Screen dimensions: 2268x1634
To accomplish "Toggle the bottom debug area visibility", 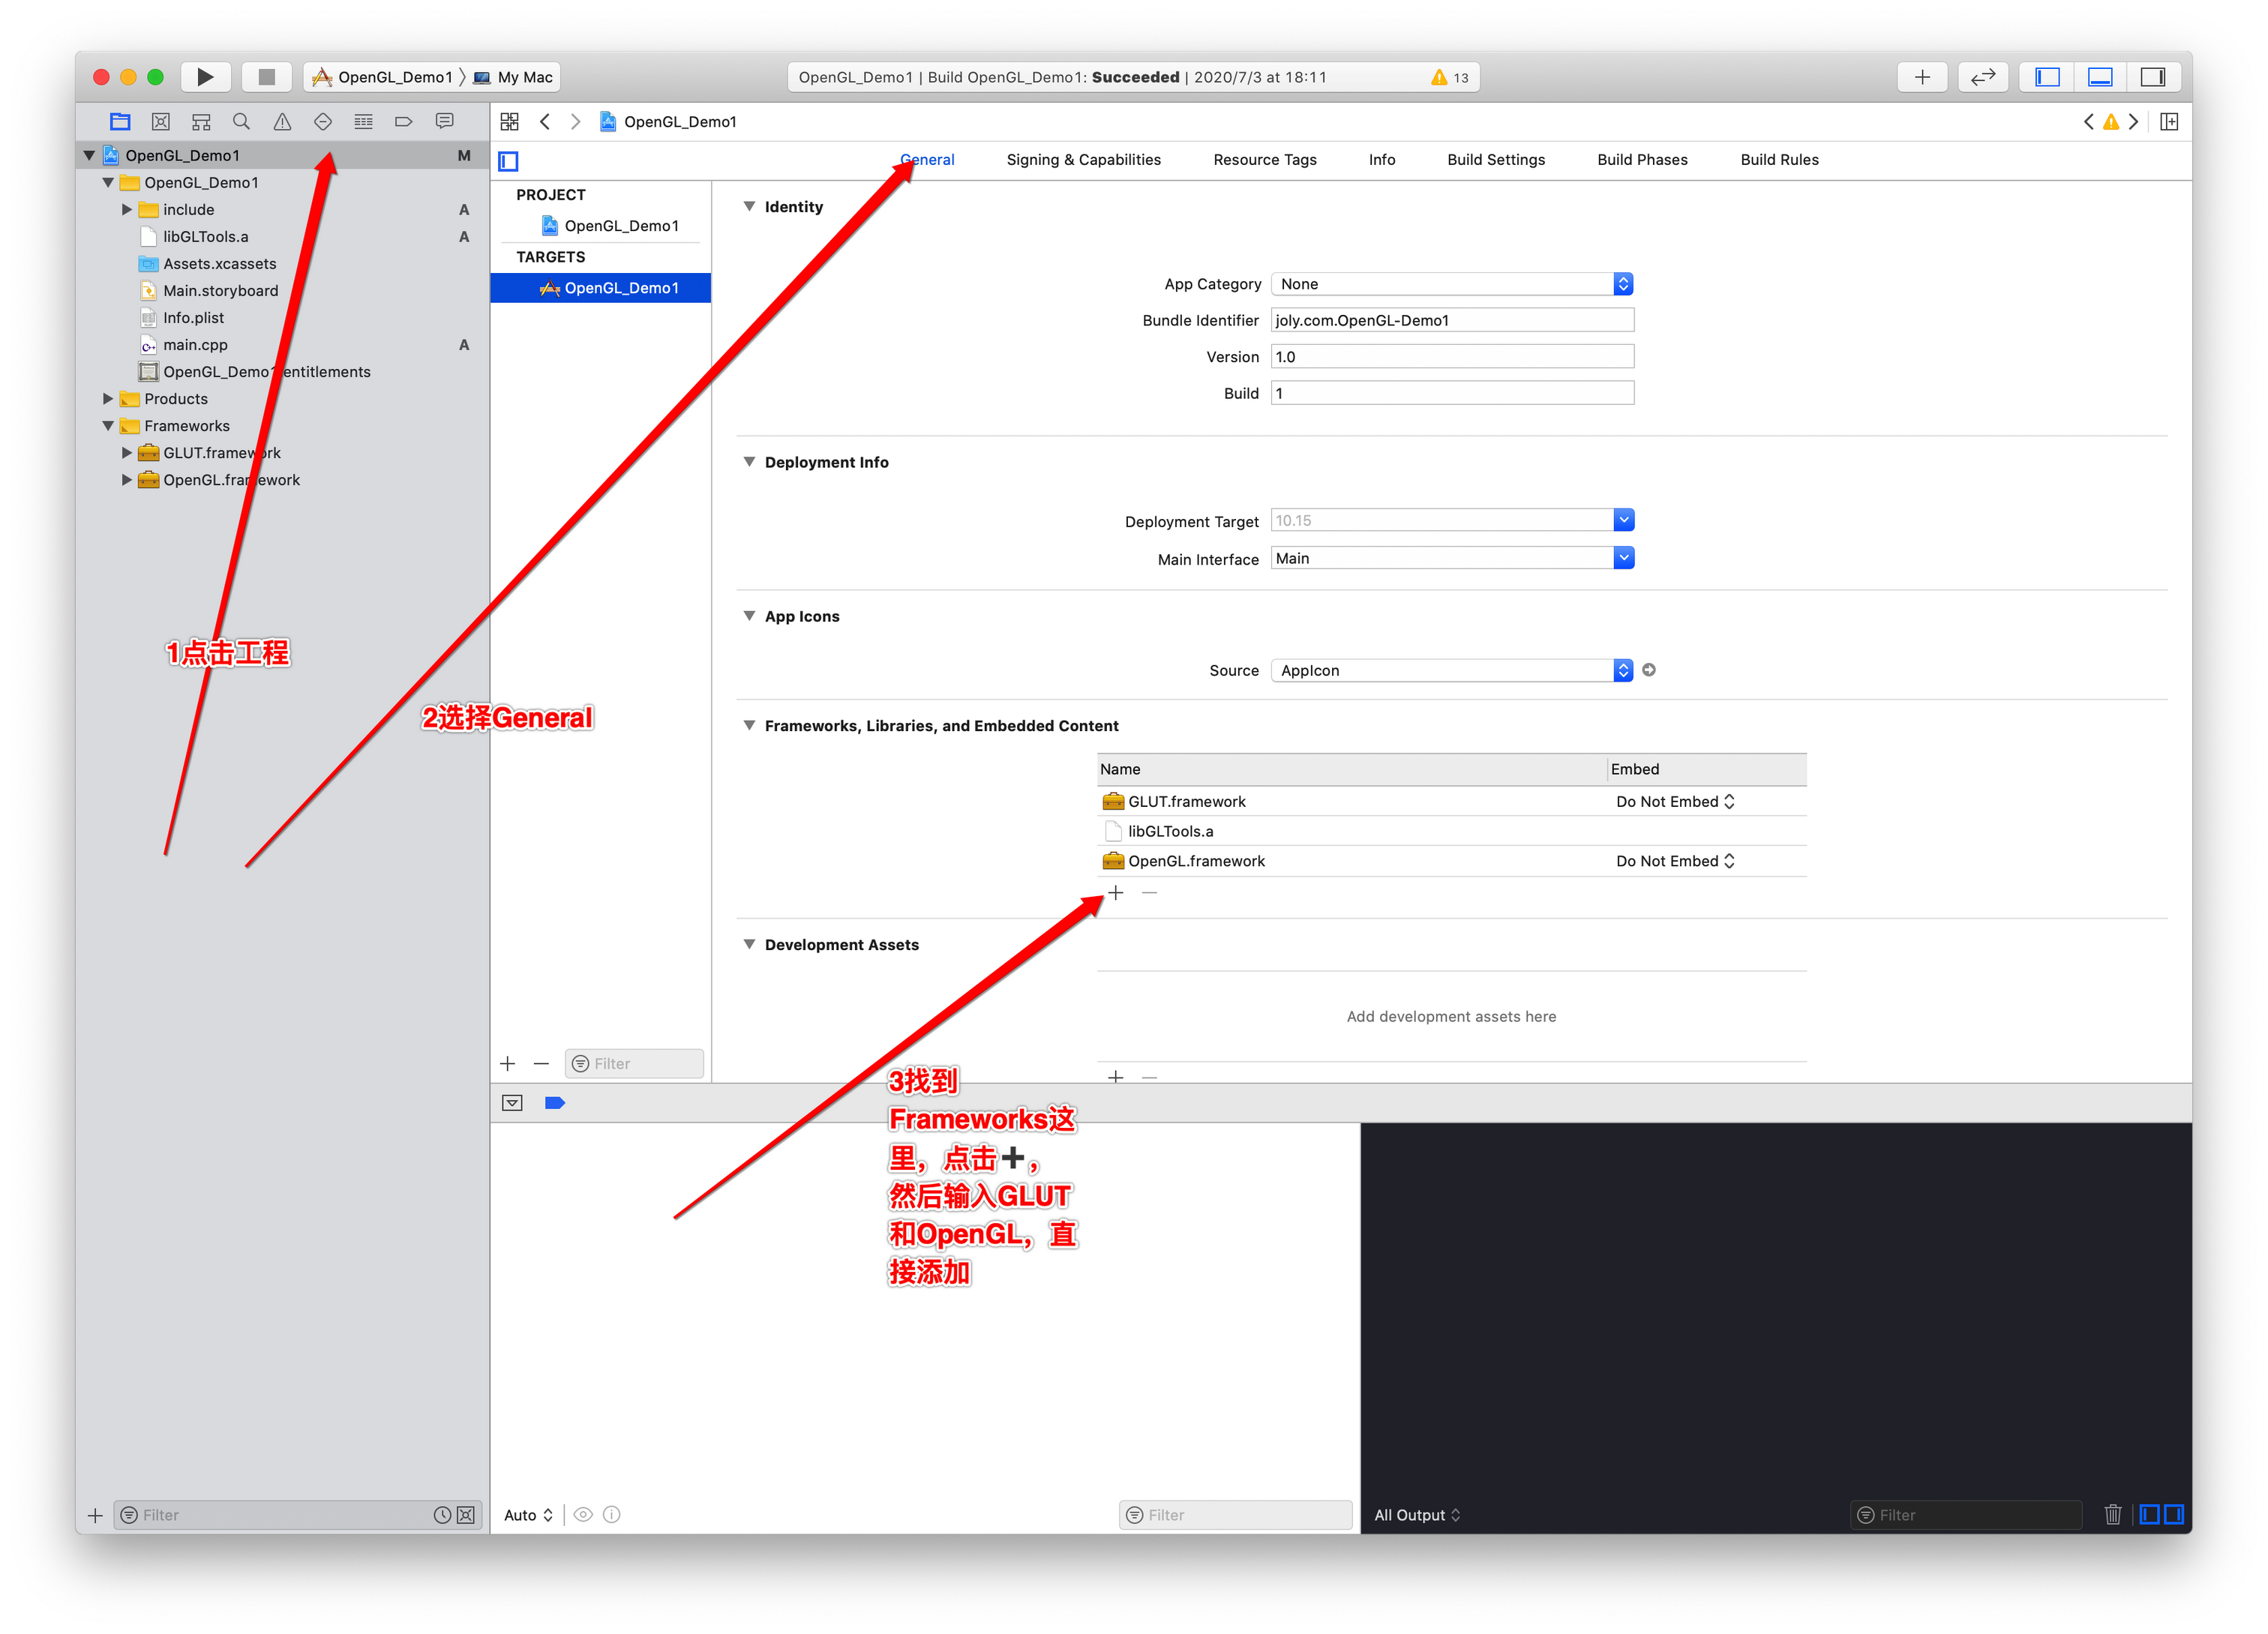I will [2100, 77].
